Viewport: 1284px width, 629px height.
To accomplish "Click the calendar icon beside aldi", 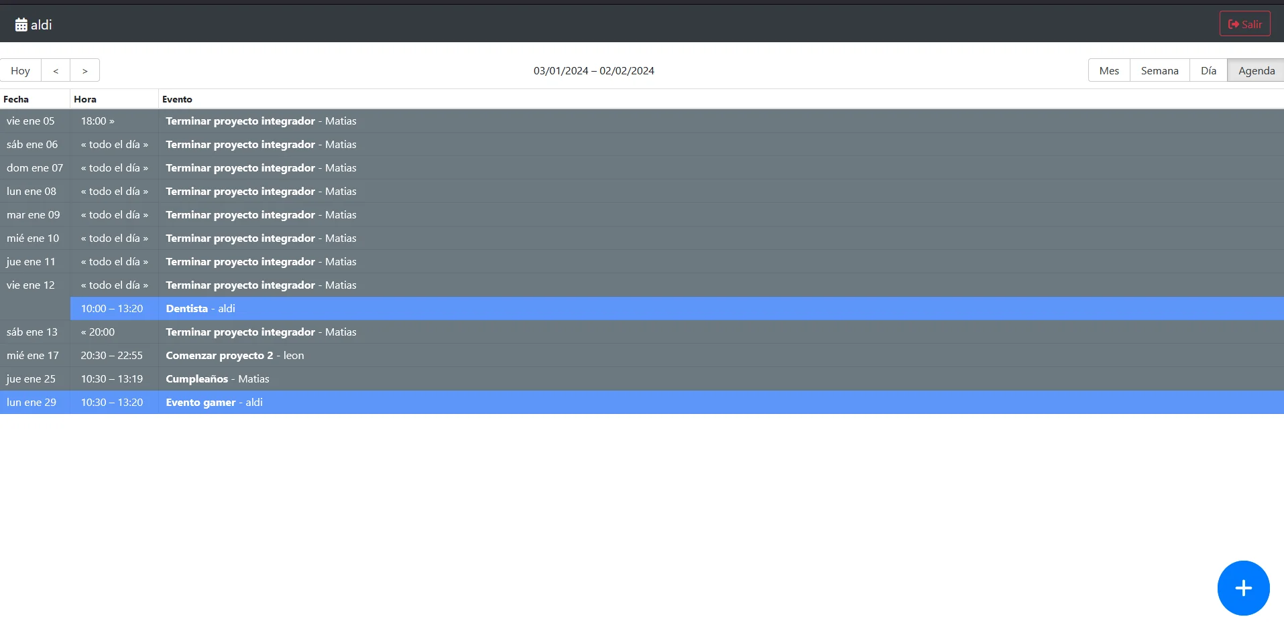I will point(21,25).
